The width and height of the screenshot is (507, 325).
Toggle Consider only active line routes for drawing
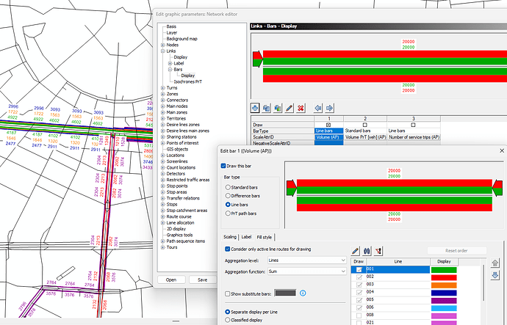(227, 249)
